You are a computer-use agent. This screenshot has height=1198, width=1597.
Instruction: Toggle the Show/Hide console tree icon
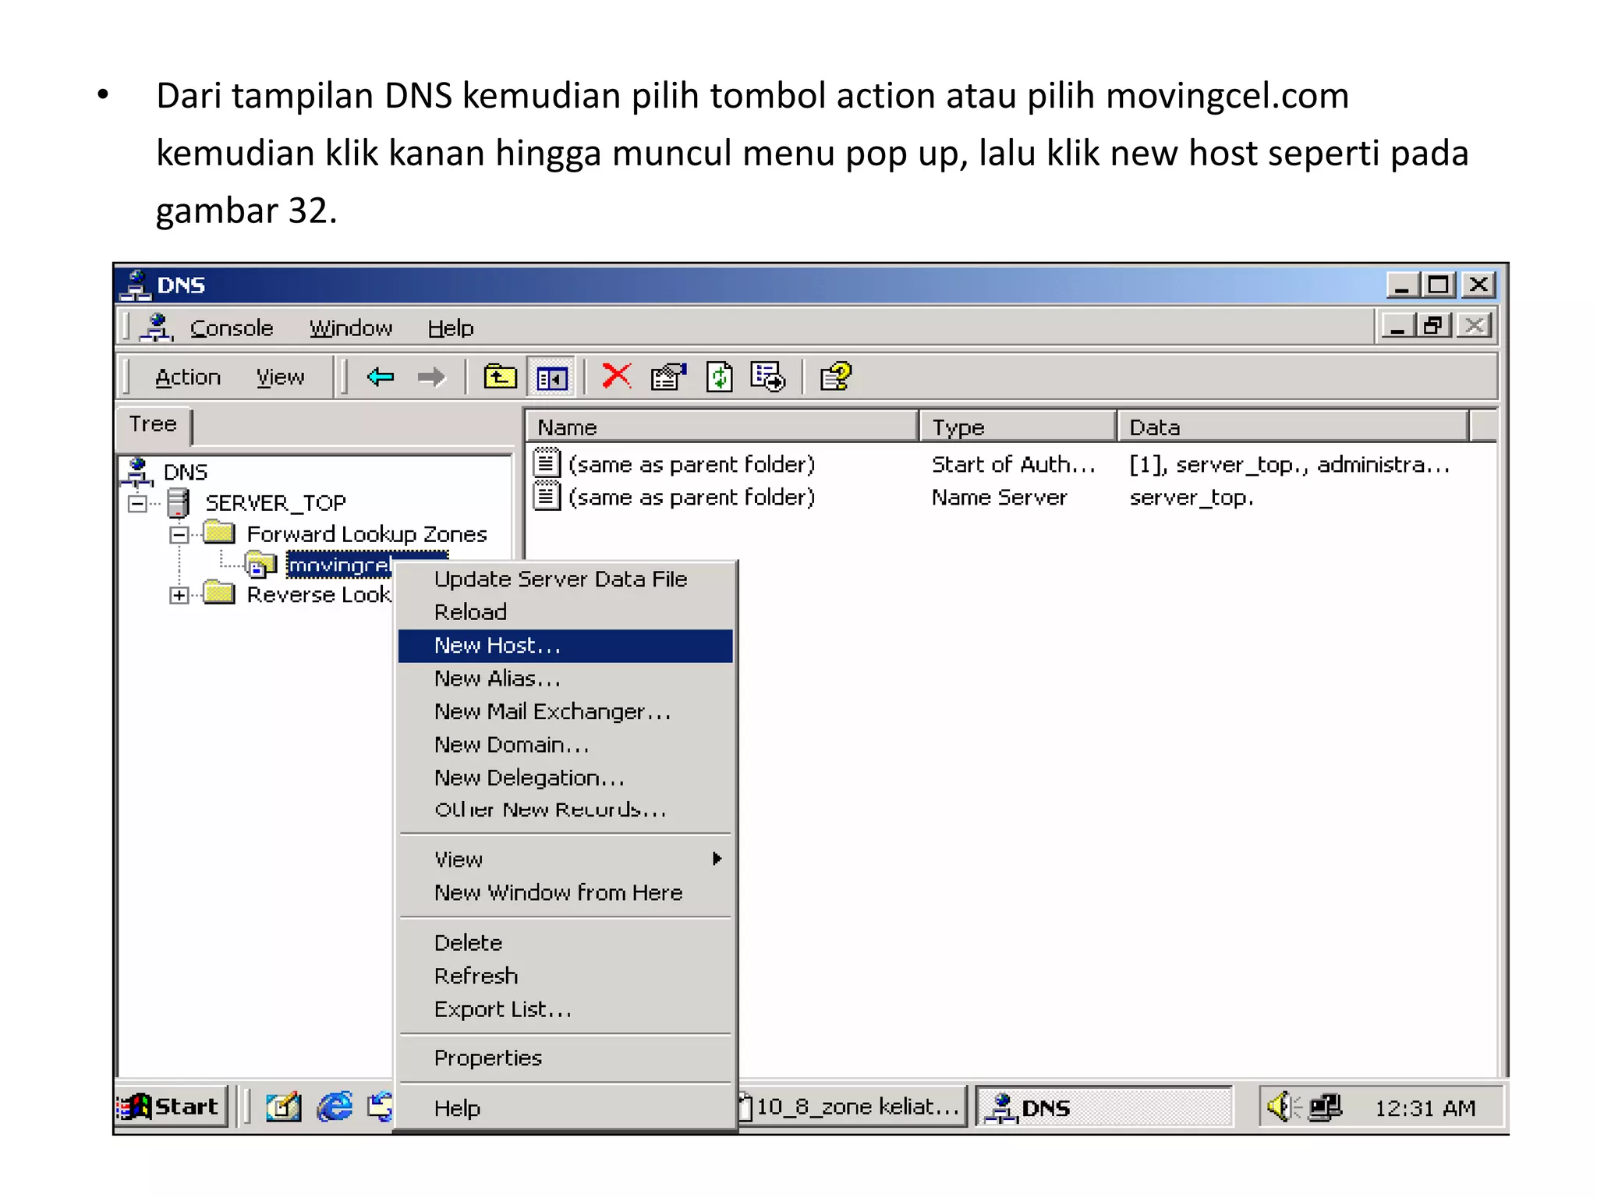(x=551, y=378)
